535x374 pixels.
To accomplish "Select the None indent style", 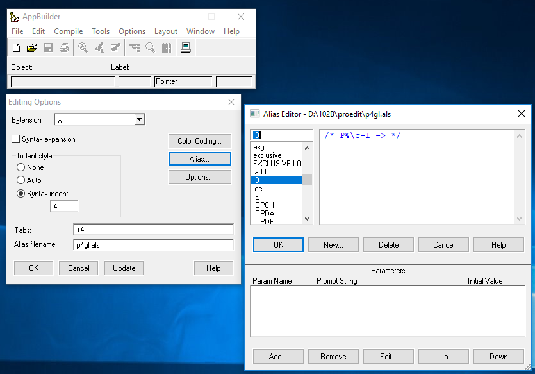I will 21,167.
